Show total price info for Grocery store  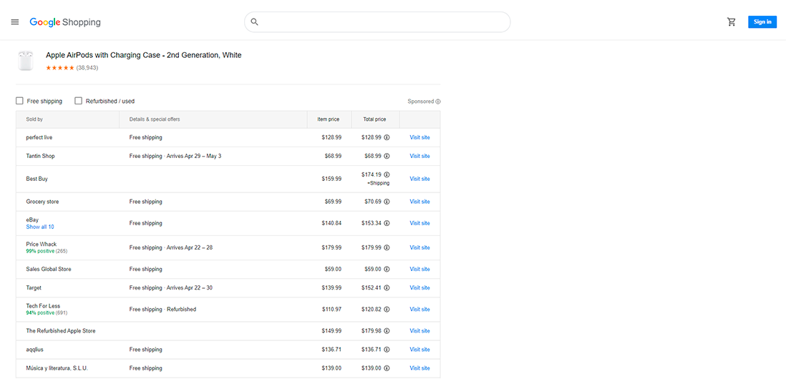pos(387,202)
